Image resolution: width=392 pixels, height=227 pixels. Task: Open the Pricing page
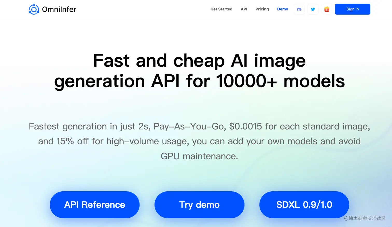[x=262, y=9]
